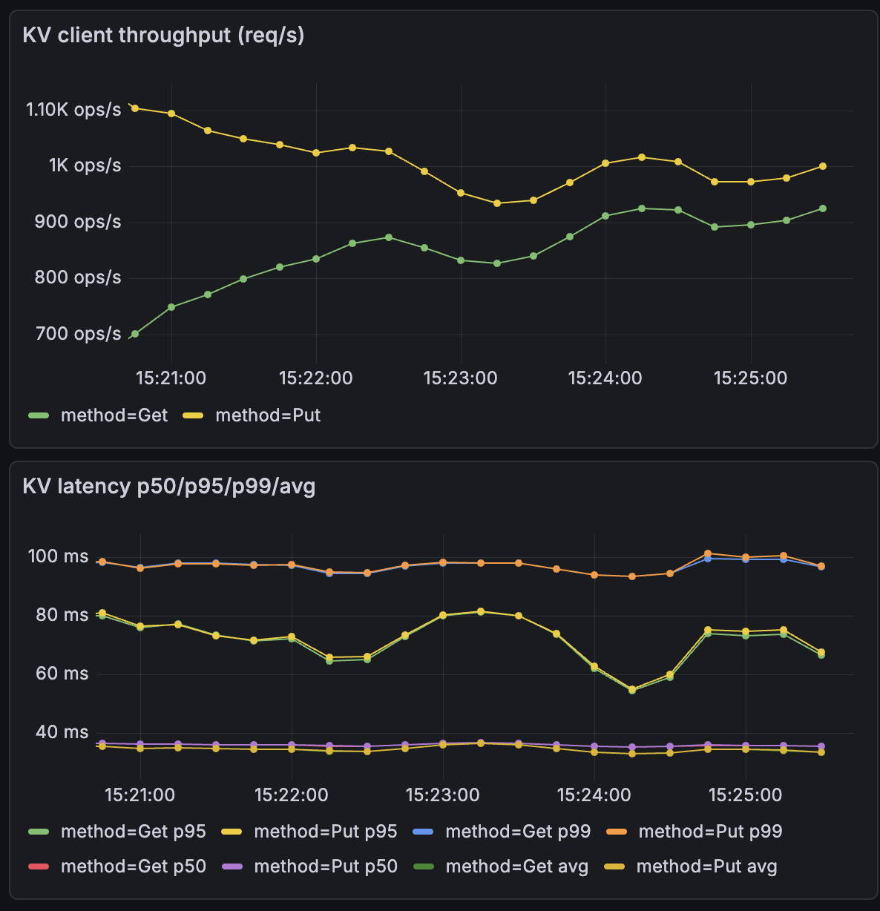Toggle the method=Put series in the throughput legend
880x911 pixels.
268,415
